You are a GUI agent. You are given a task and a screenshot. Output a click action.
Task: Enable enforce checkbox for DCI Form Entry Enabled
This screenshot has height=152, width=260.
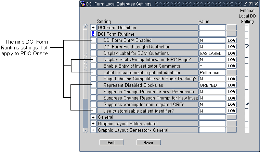point(247,40)
